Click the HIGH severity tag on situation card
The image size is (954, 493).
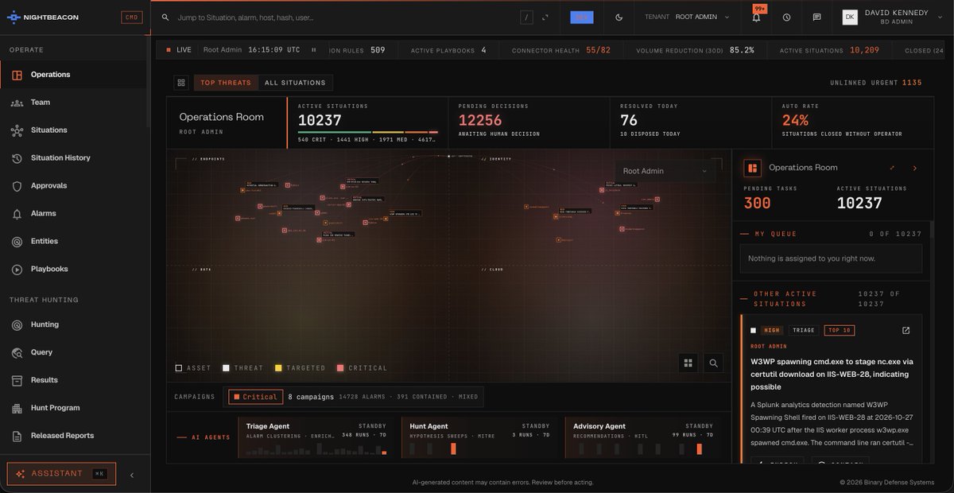[772, 330]
